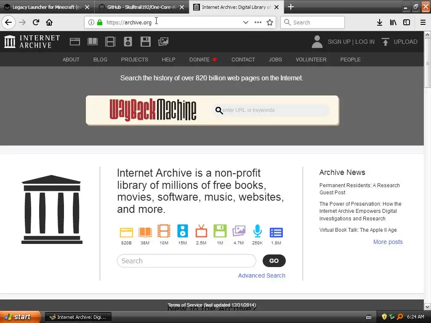The height and width of the screenshot is (323, 431).
Task: Open the Texts book icon in header
Action: pyautogui.click(x=92, y=42)
